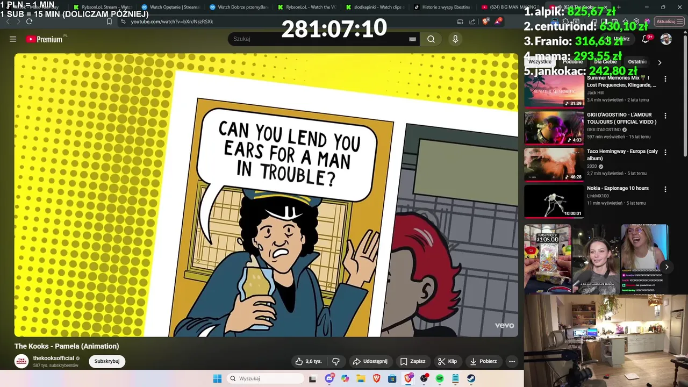Click The Kooks channel avatar
The height and width of the screenshot is (387, 688).
(21, 361)
